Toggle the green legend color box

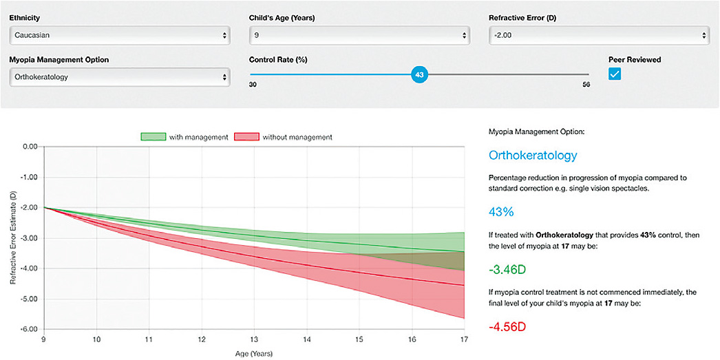pyautogui.click(x=155, y=137)
